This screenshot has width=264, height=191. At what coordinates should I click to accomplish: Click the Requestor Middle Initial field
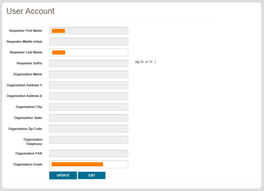click(x=89, y=42)
